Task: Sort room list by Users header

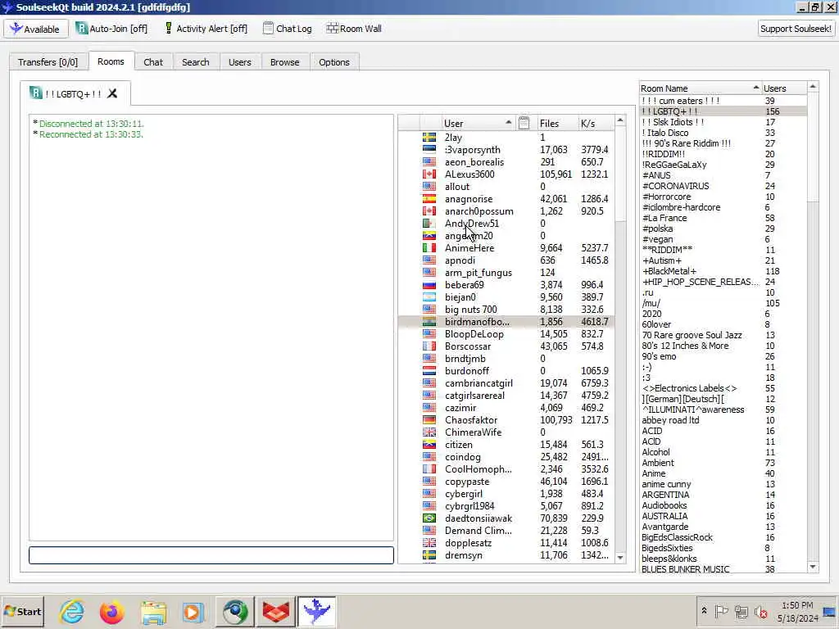Action: pos(784,88)
